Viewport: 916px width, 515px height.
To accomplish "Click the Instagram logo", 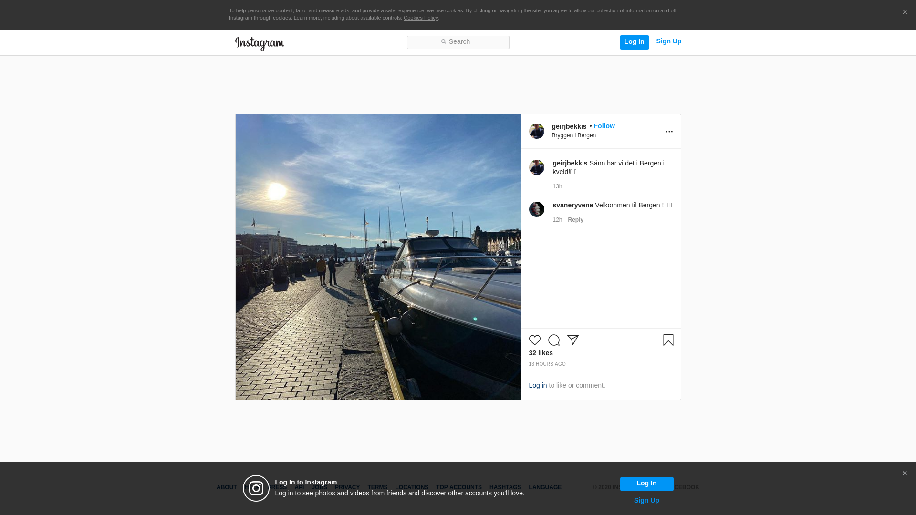I will [260, 43].
